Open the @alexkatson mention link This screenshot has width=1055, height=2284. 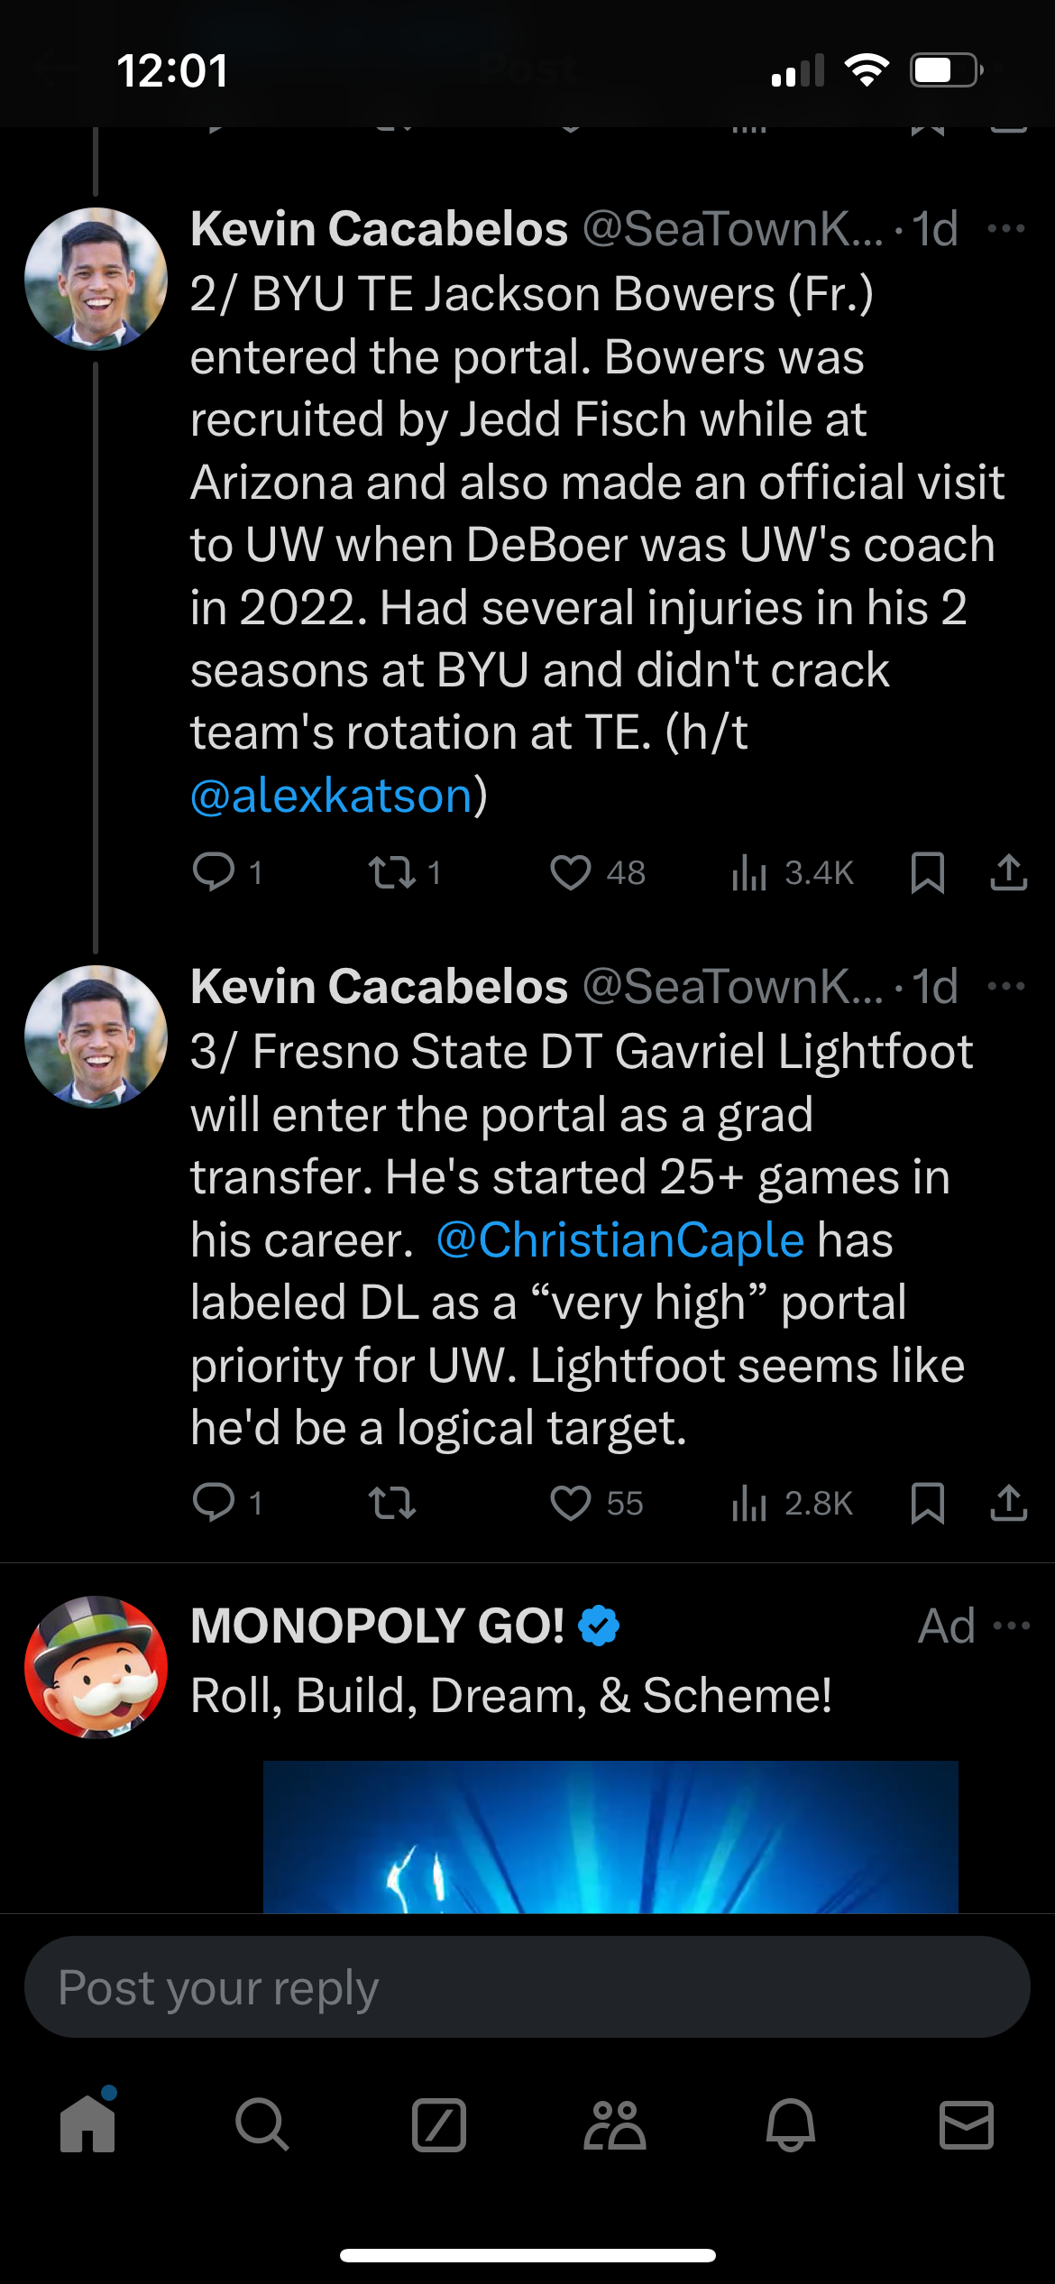pos(332,796)
